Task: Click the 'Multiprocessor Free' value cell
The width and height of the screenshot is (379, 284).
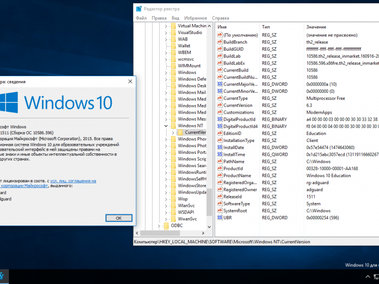Action: 325,98
